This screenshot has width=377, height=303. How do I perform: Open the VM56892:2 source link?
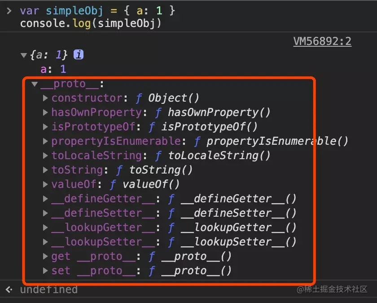pos(322,41)
